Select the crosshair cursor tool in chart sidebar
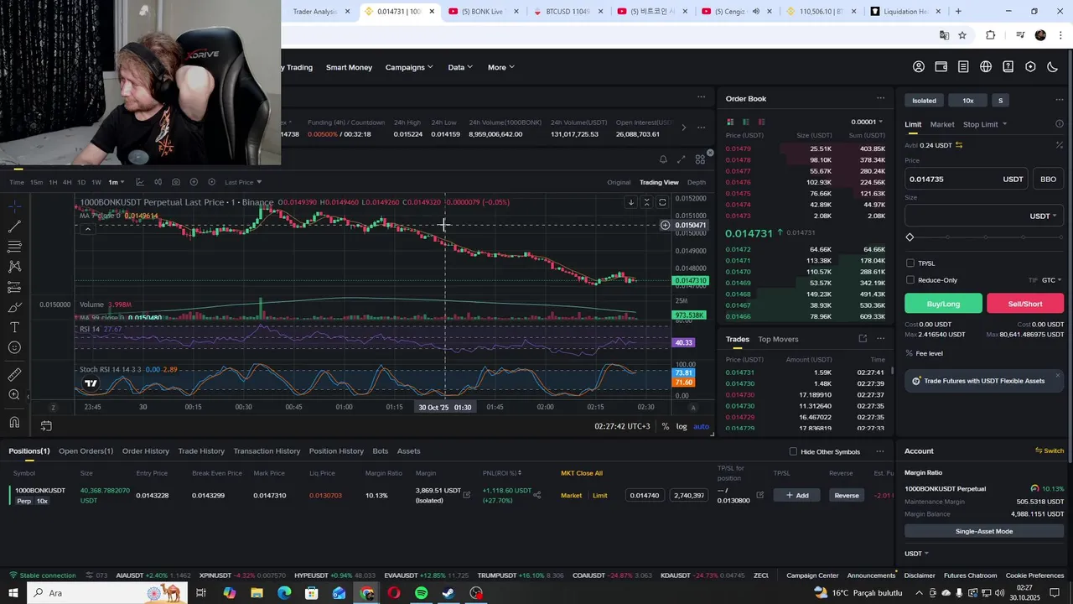Image resolution: width=1073 pixels, height=604 pixels. pos(14,206)
